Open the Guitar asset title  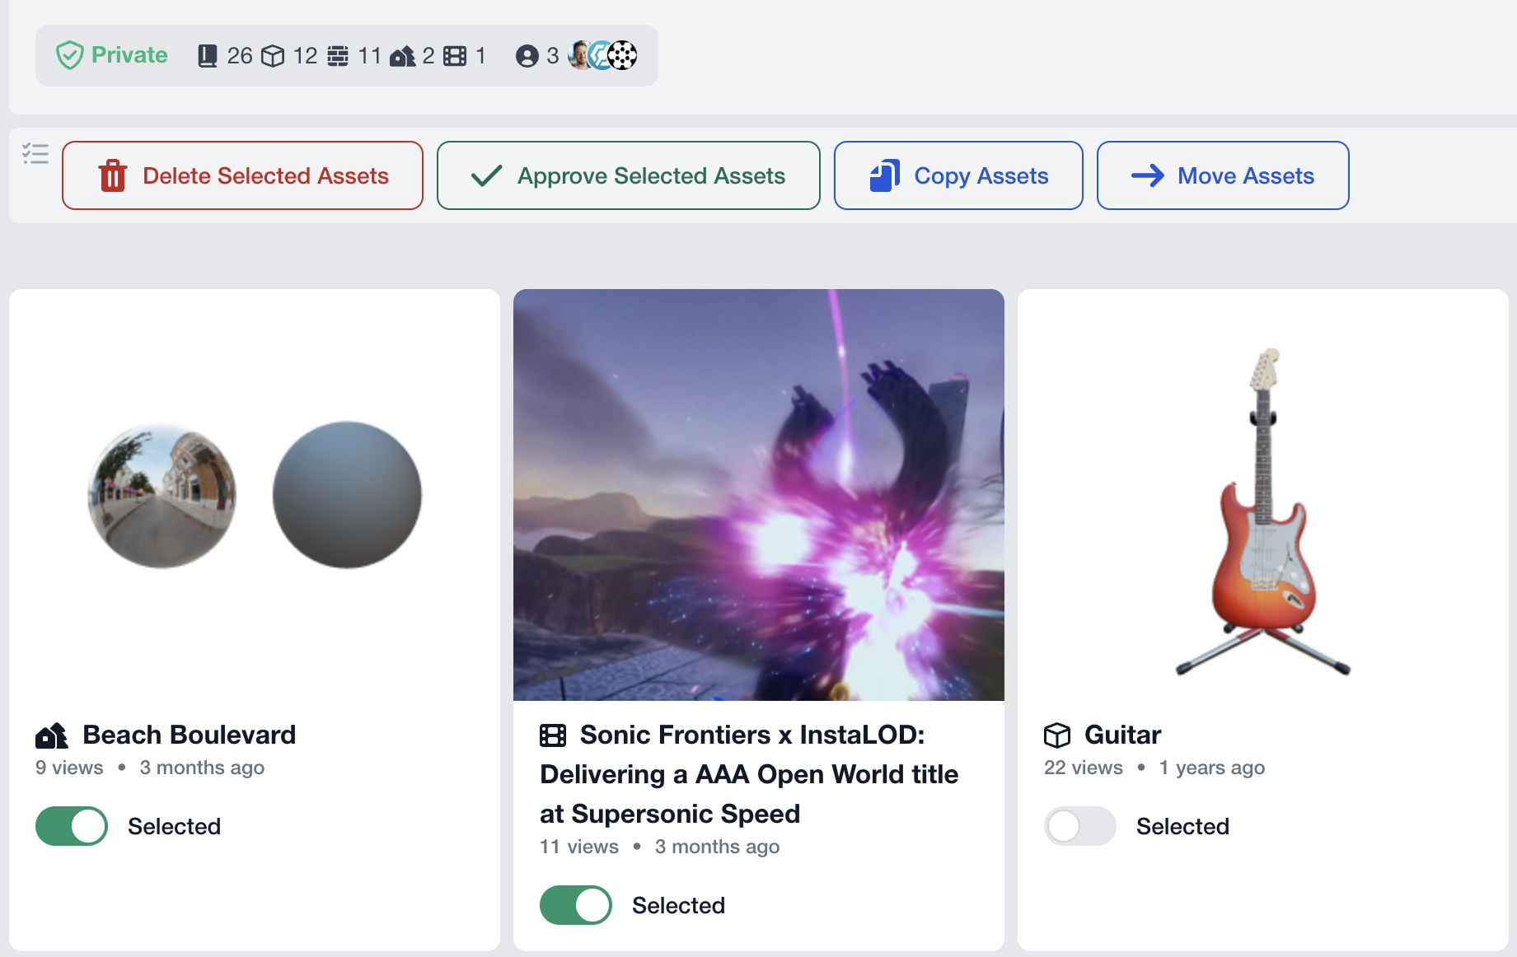click(x=1122, y=735)
